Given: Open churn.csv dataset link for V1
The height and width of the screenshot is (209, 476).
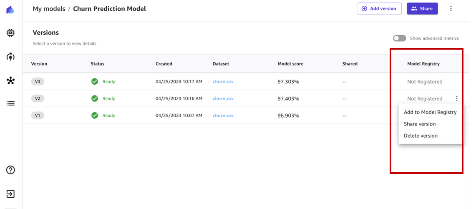Looking at the screenshot, I should point(223,116).
